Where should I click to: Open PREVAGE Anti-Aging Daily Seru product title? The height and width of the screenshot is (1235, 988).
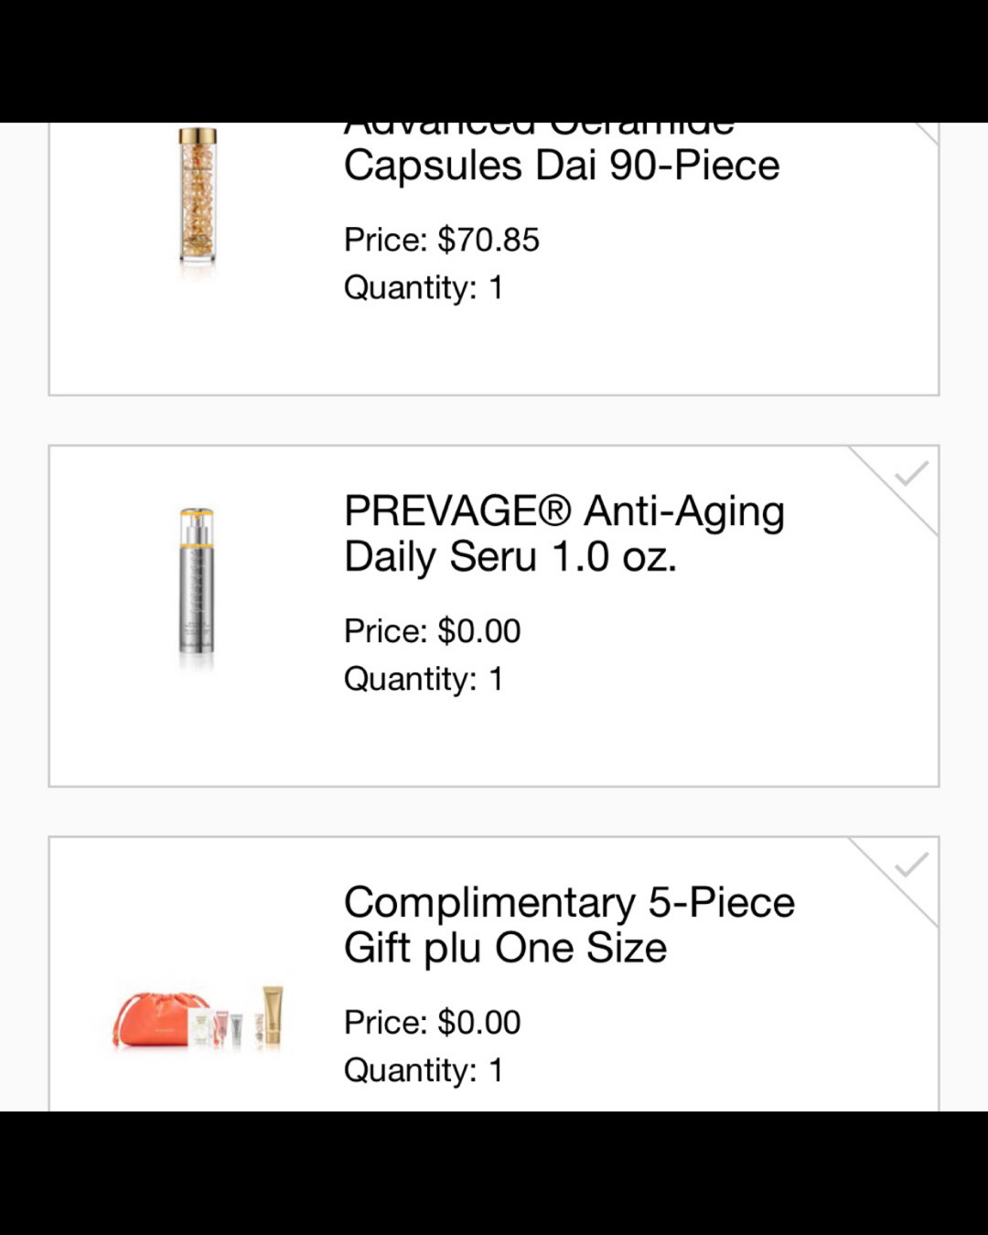pyautogui.click(x=564, y=533)
